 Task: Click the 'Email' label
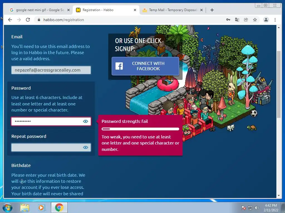point(17,37)
